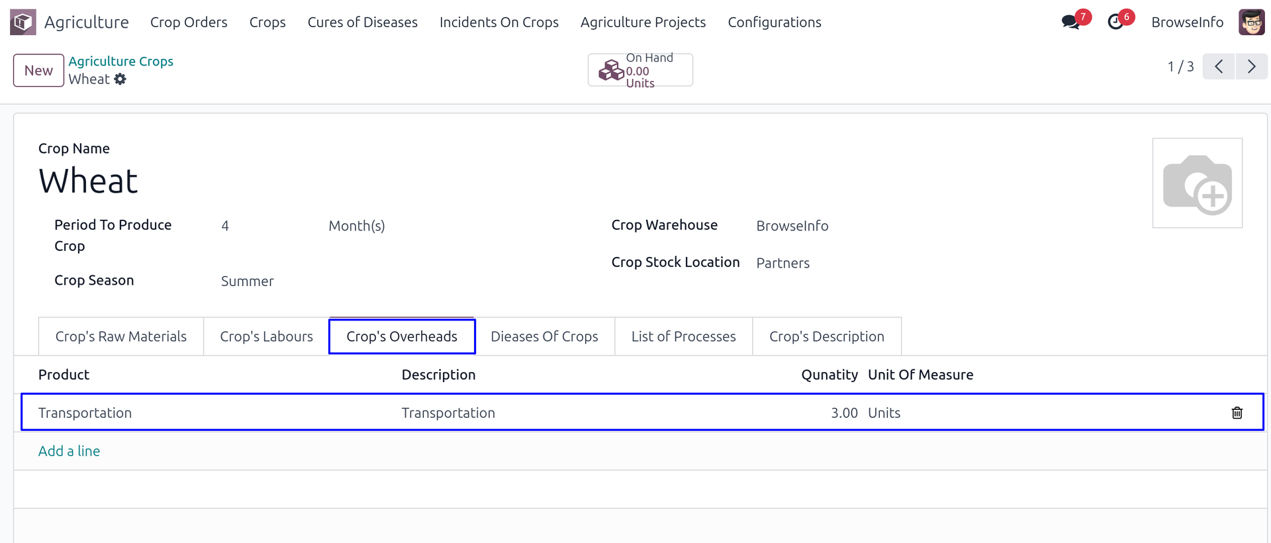The width and height of the screenshot is (1271, 543).
Task: Open the Crop Orders menu
Action: (189, 23)
